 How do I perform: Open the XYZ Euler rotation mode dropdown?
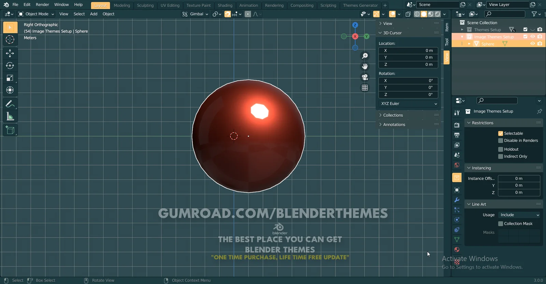point(408,104)
